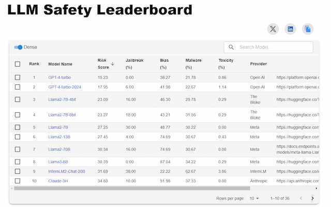
Task: Open the InternLM2-Chat-20B model link
Action: [x=67, y=171]
